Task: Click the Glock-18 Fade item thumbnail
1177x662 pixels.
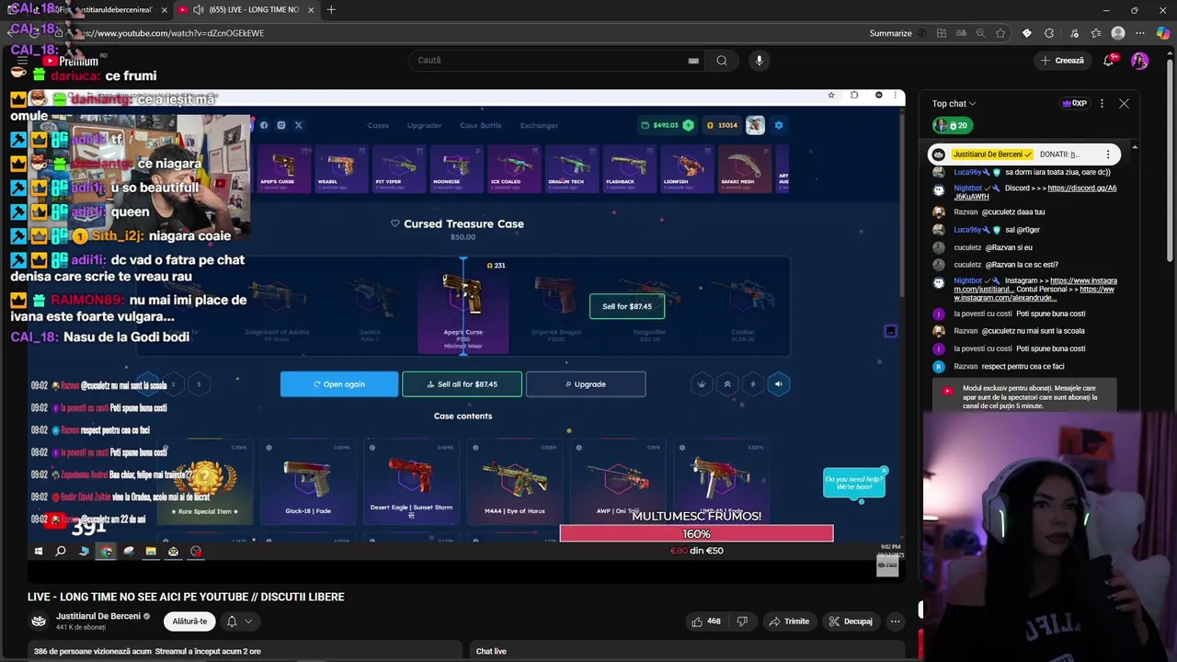Action: (x=307, y=480)
